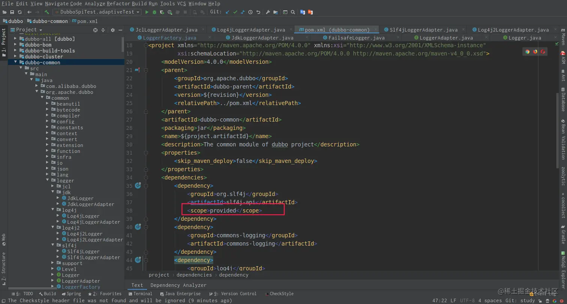Click the Maven gutter icon on line 21
The image size is (567, 304).
click(x=137, y=70)
